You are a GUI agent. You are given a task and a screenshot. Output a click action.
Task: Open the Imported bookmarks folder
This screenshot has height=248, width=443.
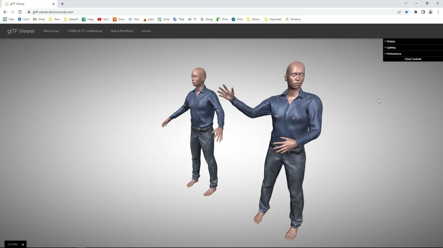(x=273, y=19)
